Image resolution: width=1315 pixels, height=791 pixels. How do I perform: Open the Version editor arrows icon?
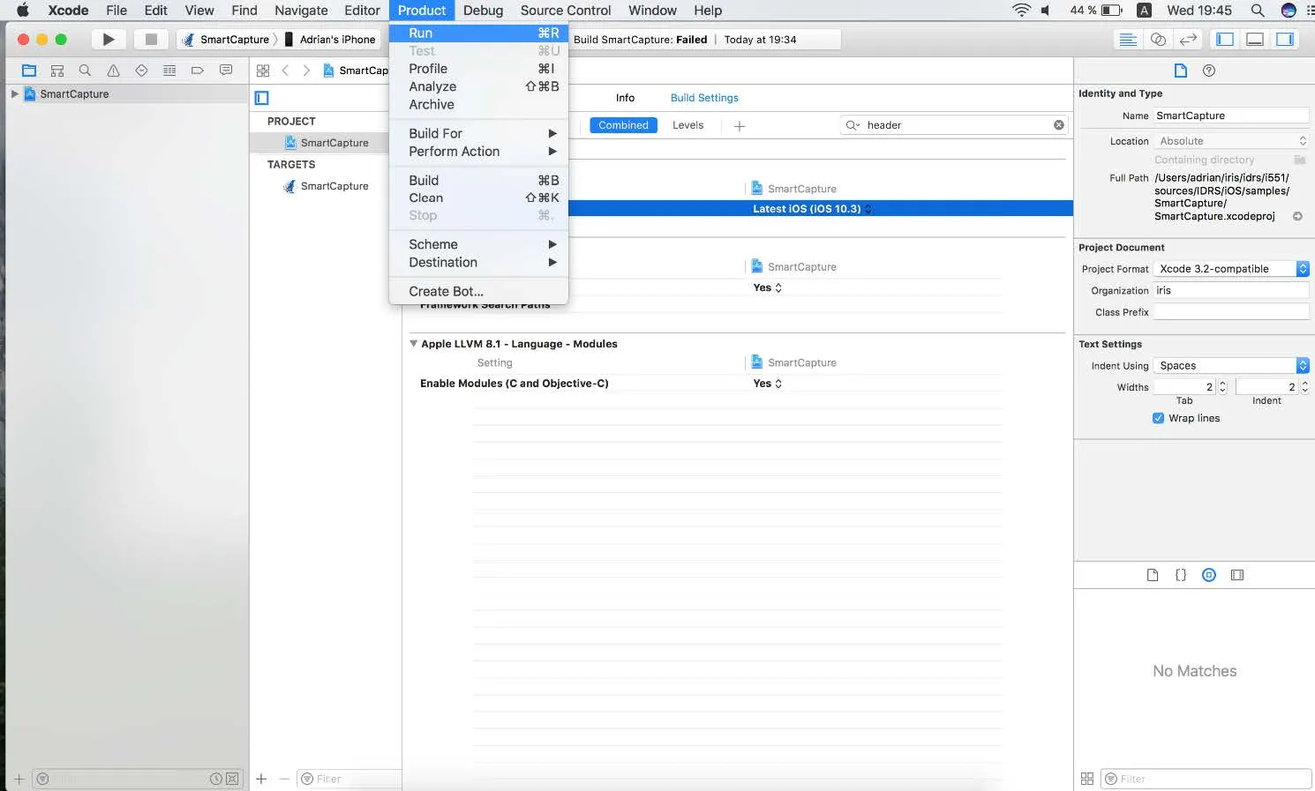tap(1188, 40)
